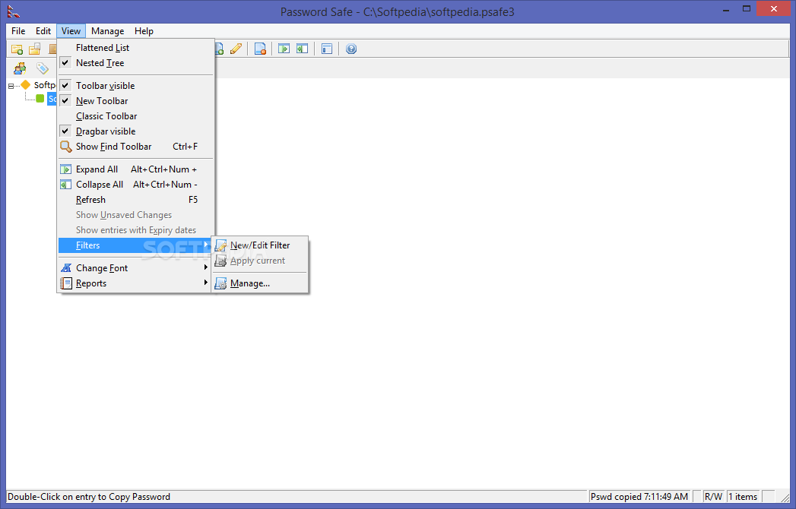Screen dimensions: 796x509
Task: Open Options from the toolbar layout icon
Action: pos(326,49)
